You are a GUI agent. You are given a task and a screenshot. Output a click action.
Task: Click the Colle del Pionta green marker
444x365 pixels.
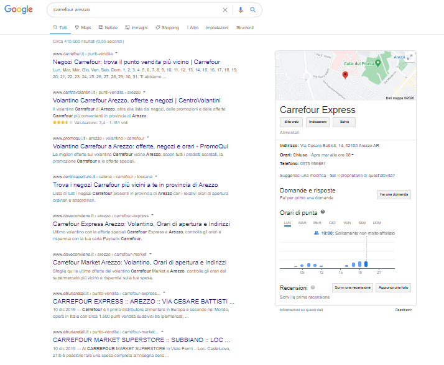377,63
